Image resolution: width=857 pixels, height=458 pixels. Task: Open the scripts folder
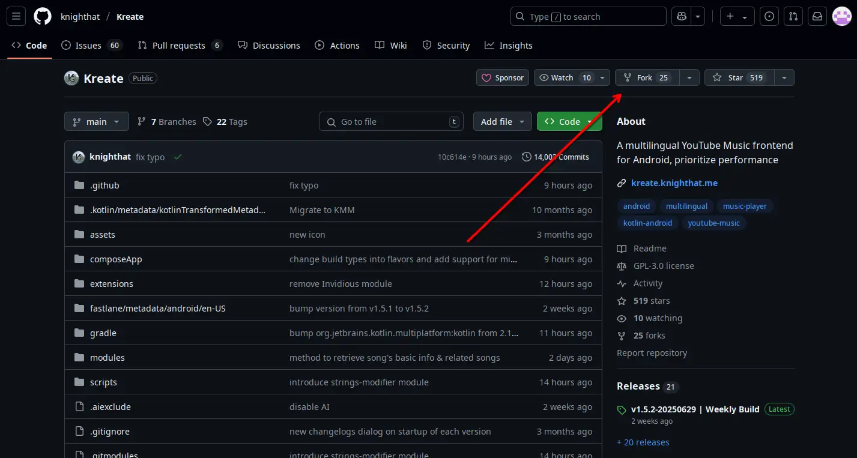(x=103, y=382)
